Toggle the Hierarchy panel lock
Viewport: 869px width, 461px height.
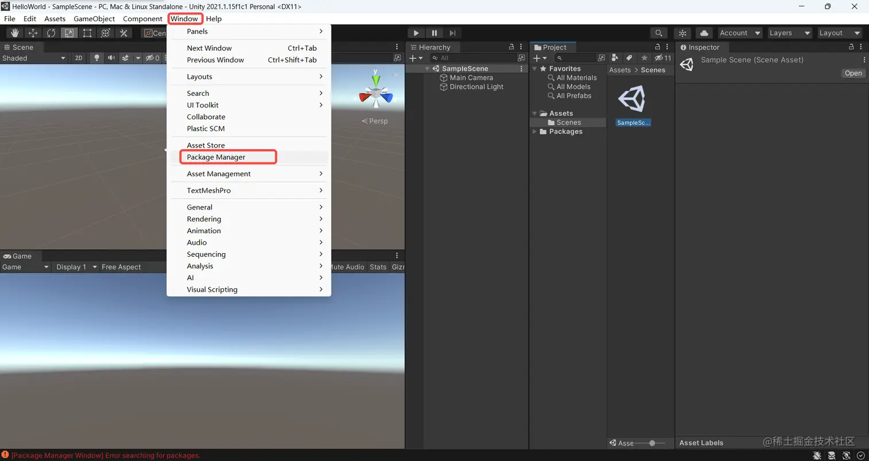click(x=512, y=47)
